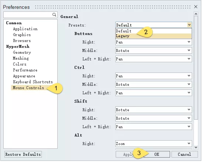Viewport: 202px width, 162px height.
Task: Open Meshing preferences
Action: click(x=21, y=58)
